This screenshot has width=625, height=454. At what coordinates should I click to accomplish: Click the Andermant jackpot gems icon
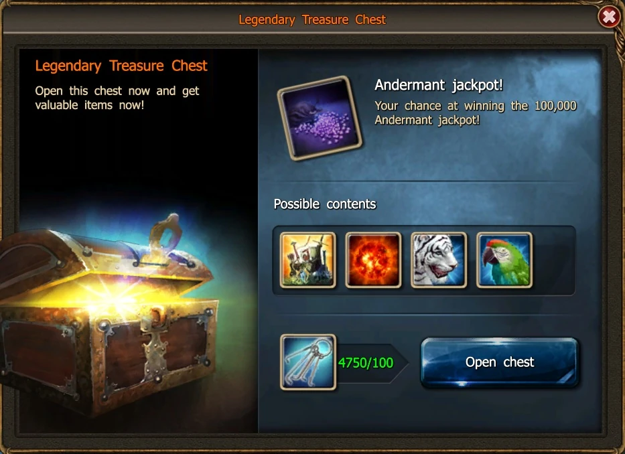[320, 118]
